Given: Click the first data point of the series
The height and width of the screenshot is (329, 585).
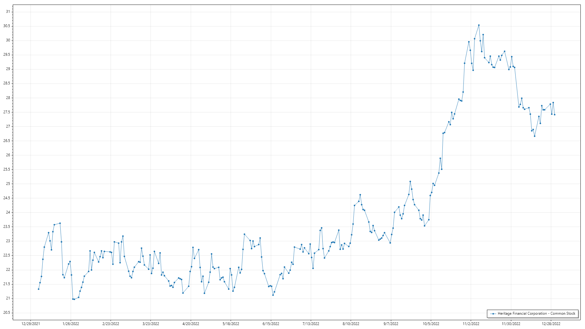Looking at the screenshot, I should 38,289.
